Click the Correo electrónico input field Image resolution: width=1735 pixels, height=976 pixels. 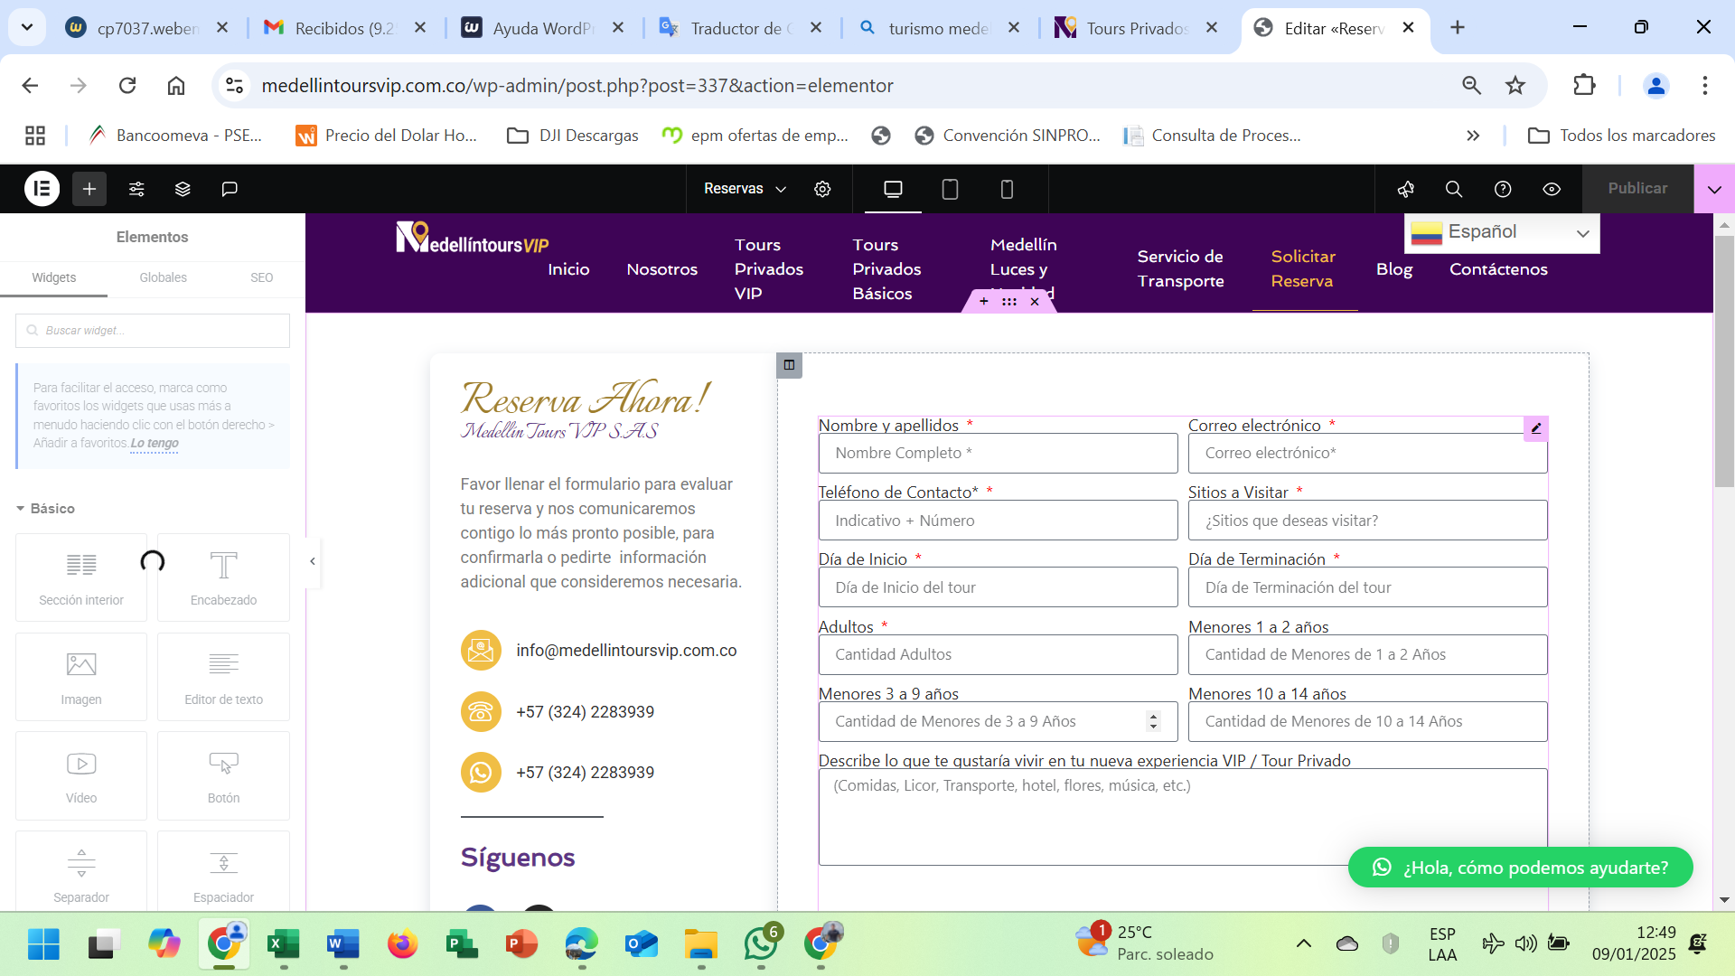click(1367, 454)
